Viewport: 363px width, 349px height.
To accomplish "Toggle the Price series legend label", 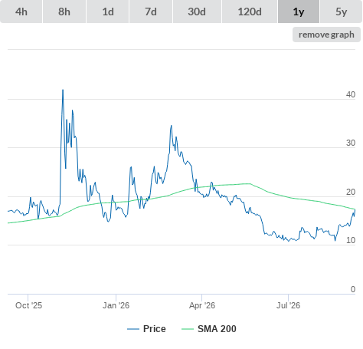I will (155, 329).
